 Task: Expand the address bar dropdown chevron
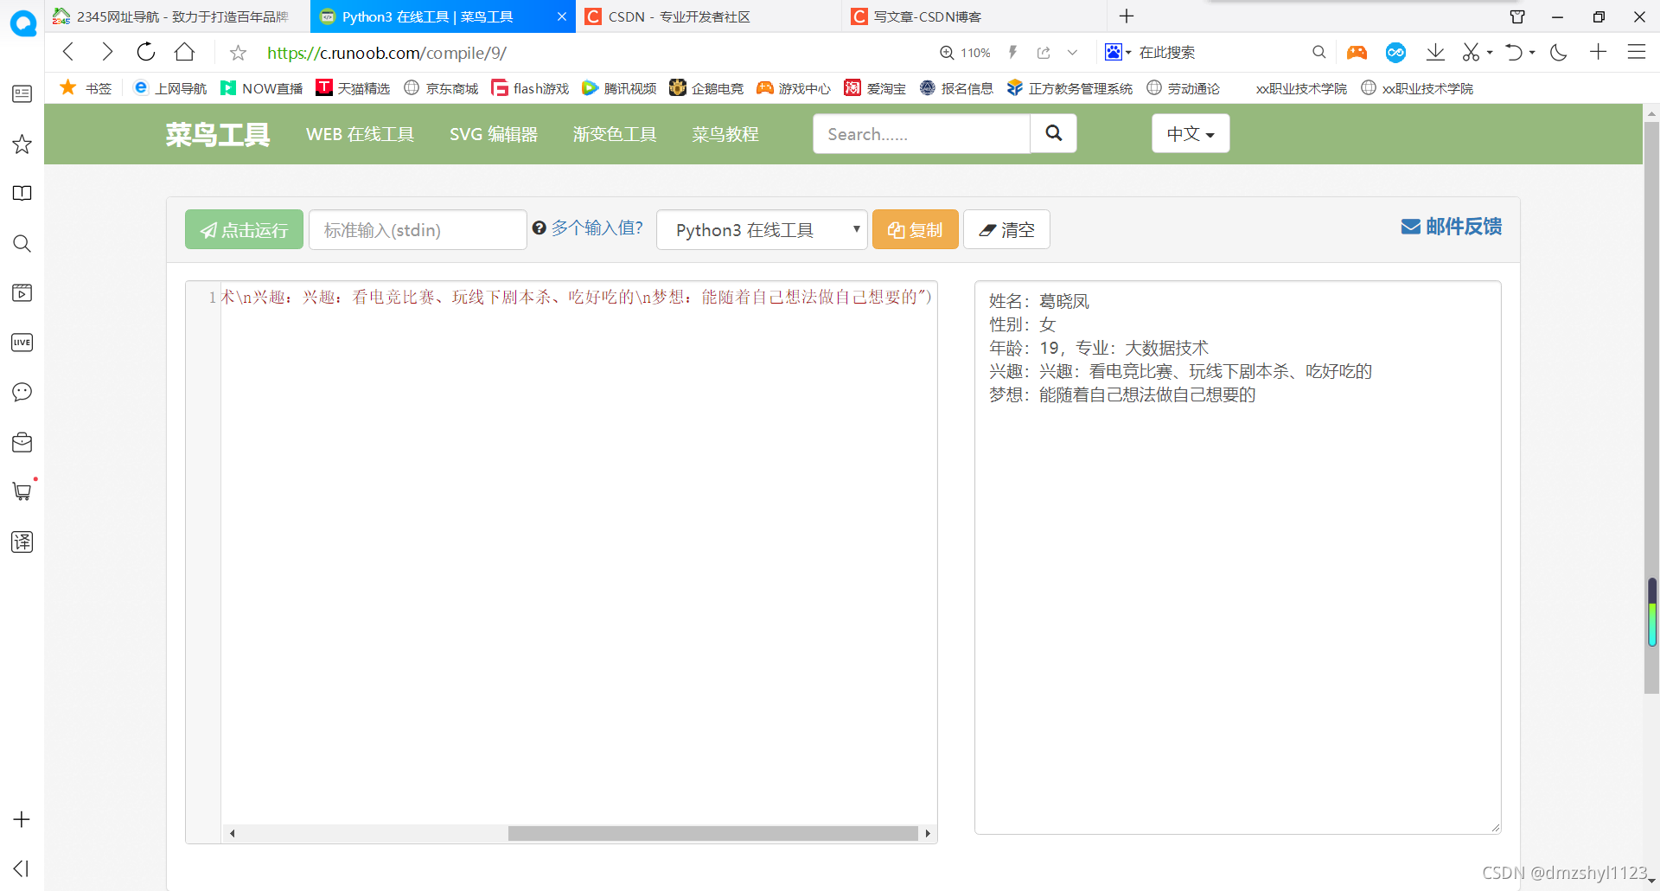tap(1072, 53)
